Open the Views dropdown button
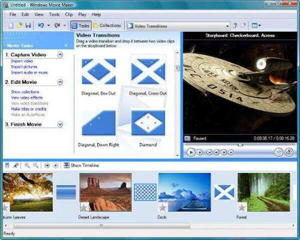 [256, 25]
